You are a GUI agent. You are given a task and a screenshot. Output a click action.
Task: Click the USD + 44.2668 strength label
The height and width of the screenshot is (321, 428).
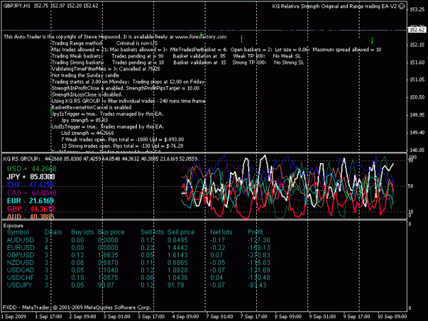32,168
